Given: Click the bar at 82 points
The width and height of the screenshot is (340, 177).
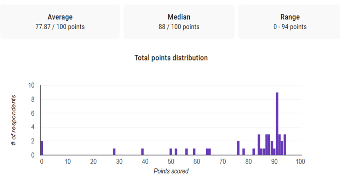Looking at the screenshot, I should coord(254,152).
